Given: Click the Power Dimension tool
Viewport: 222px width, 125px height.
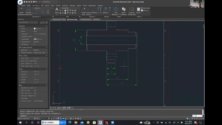Looking at the screenshot, I should point(21,11).
